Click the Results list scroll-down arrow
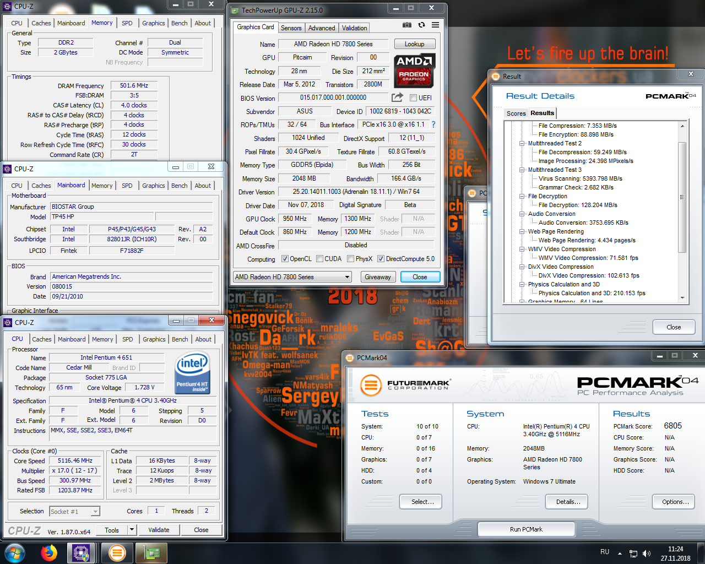705x564 pixels. point(682,298)
